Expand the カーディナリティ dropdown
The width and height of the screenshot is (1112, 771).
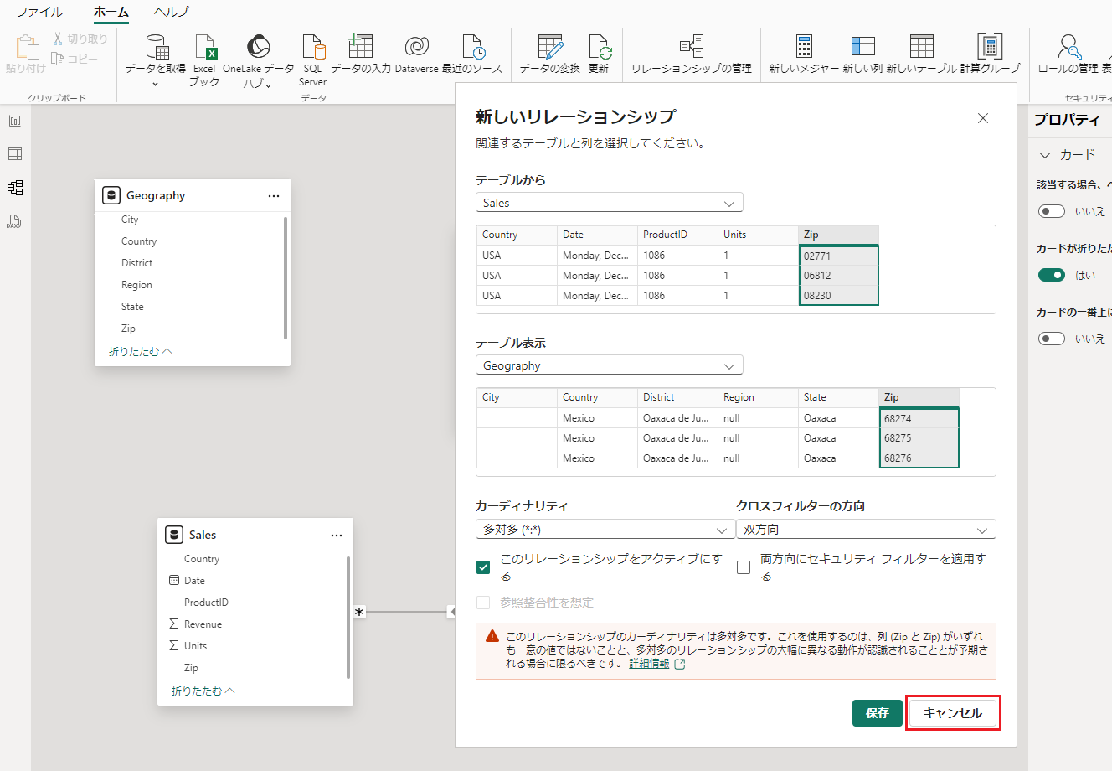tap(605, 530)
